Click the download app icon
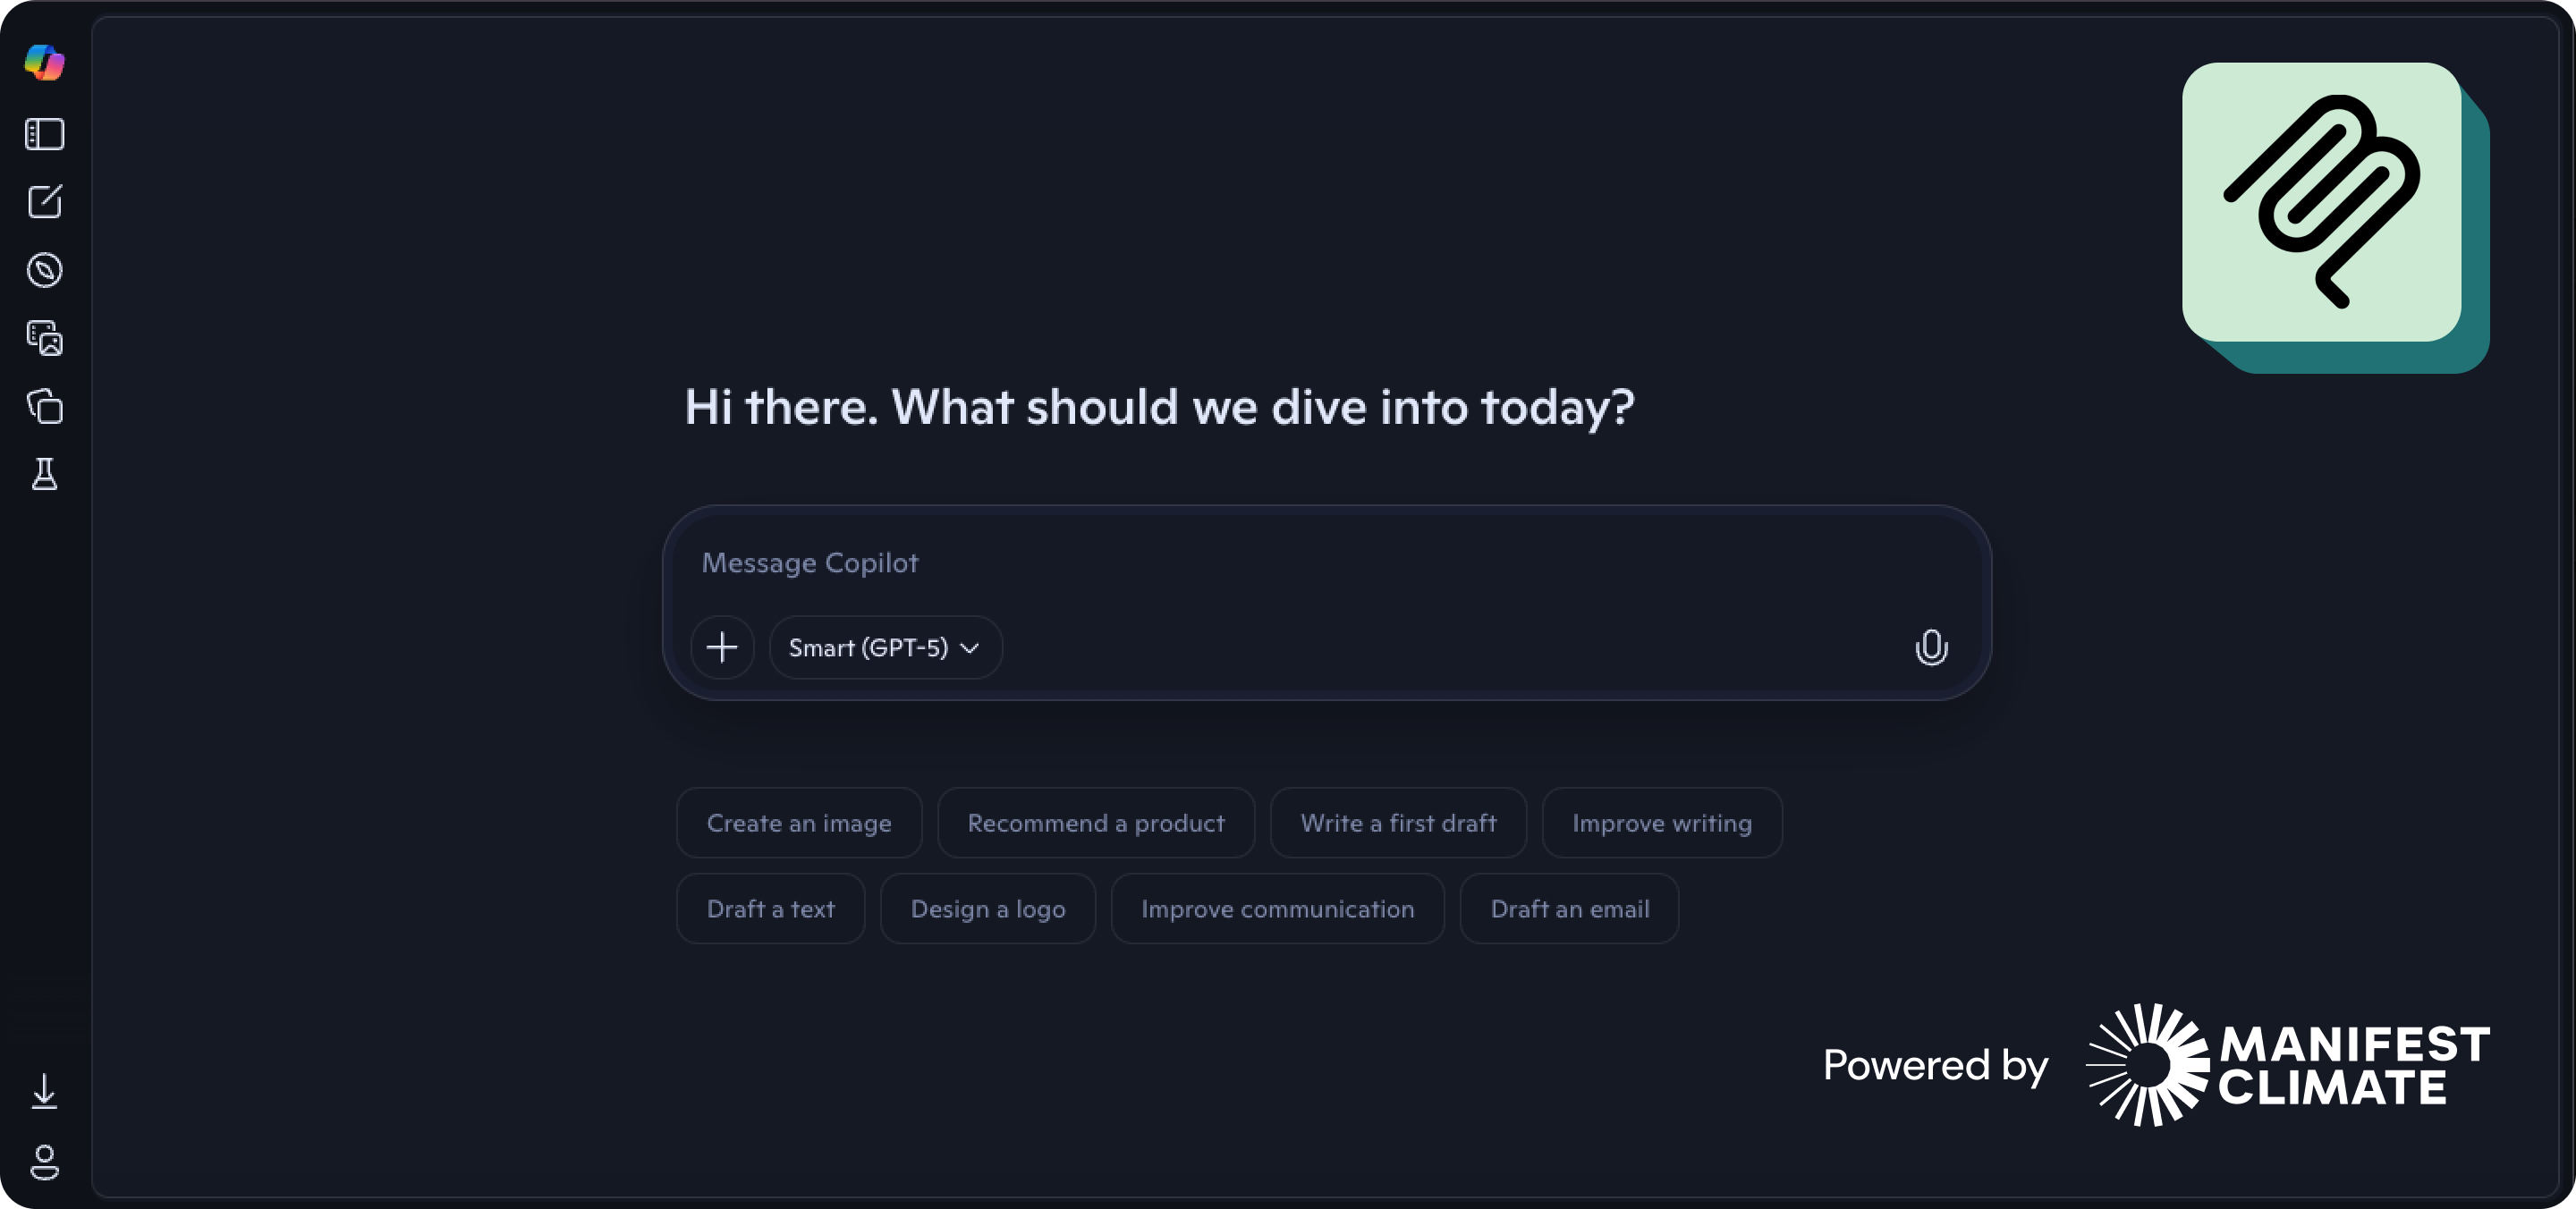The height and width of the screenshot is (1209, 2576). 45,1091
